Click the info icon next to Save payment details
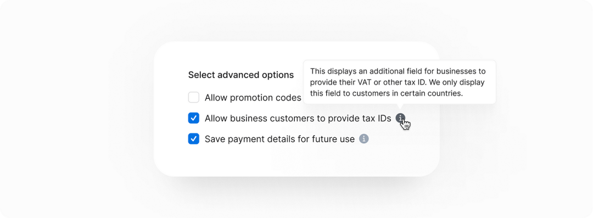This screenshot has height=218, width=593. click(364, 139)
